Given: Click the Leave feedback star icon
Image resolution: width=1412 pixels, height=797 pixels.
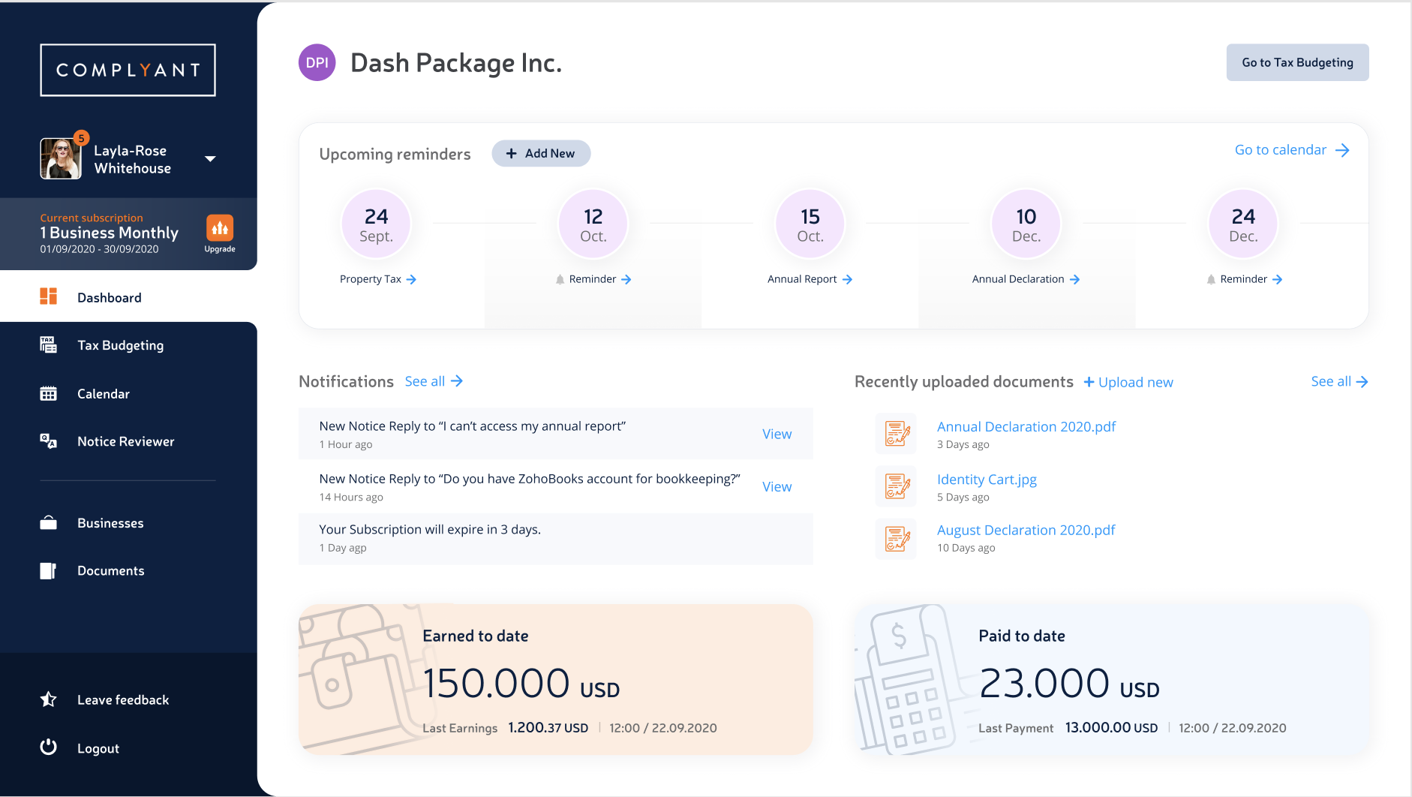Looking at the screenshot, I should coord(48,699).
